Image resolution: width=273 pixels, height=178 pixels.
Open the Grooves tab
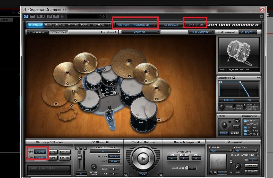60,25
